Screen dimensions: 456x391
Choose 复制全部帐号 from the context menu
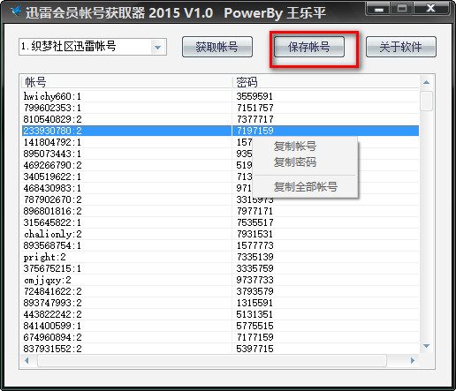click(306, 187)
